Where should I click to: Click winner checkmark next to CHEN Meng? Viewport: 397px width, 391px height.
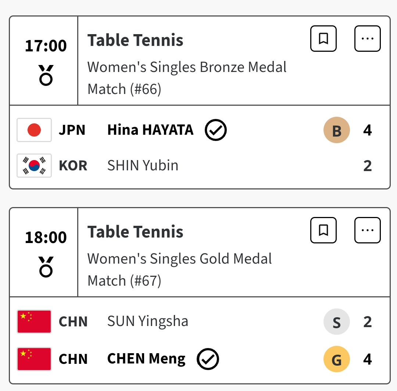coord(208,359)
